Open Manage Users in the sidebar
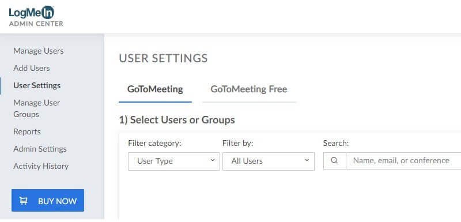Image resolution: width=461 pixels, height=222 pixels. [x=39, y=51]
